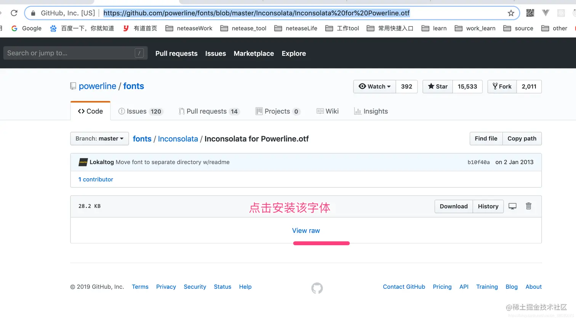
Task: Open file in GitHub Desktop icon
Action: (512, 206)
